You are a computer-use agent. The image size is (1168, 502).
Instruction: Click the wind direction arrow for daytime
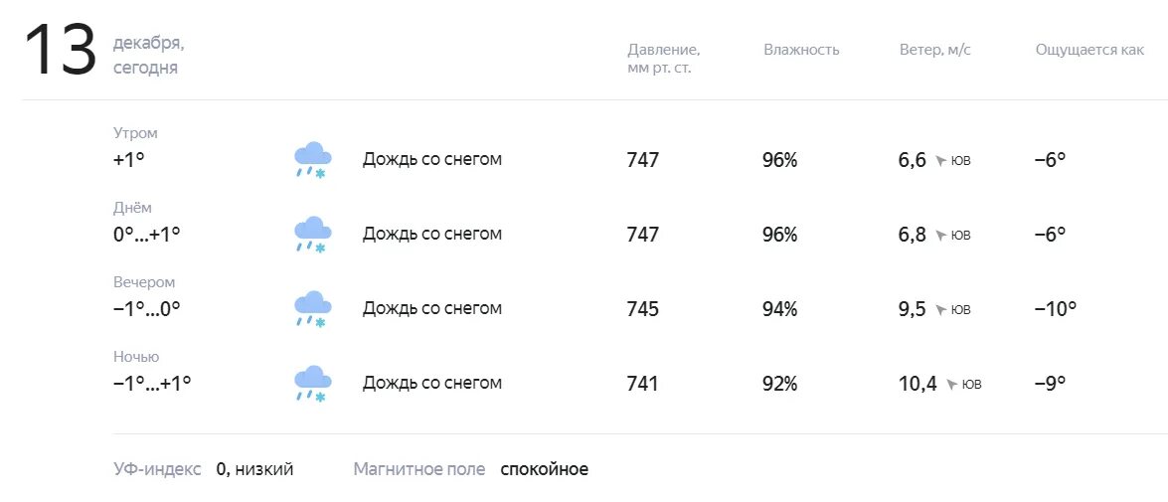(940, 236)
